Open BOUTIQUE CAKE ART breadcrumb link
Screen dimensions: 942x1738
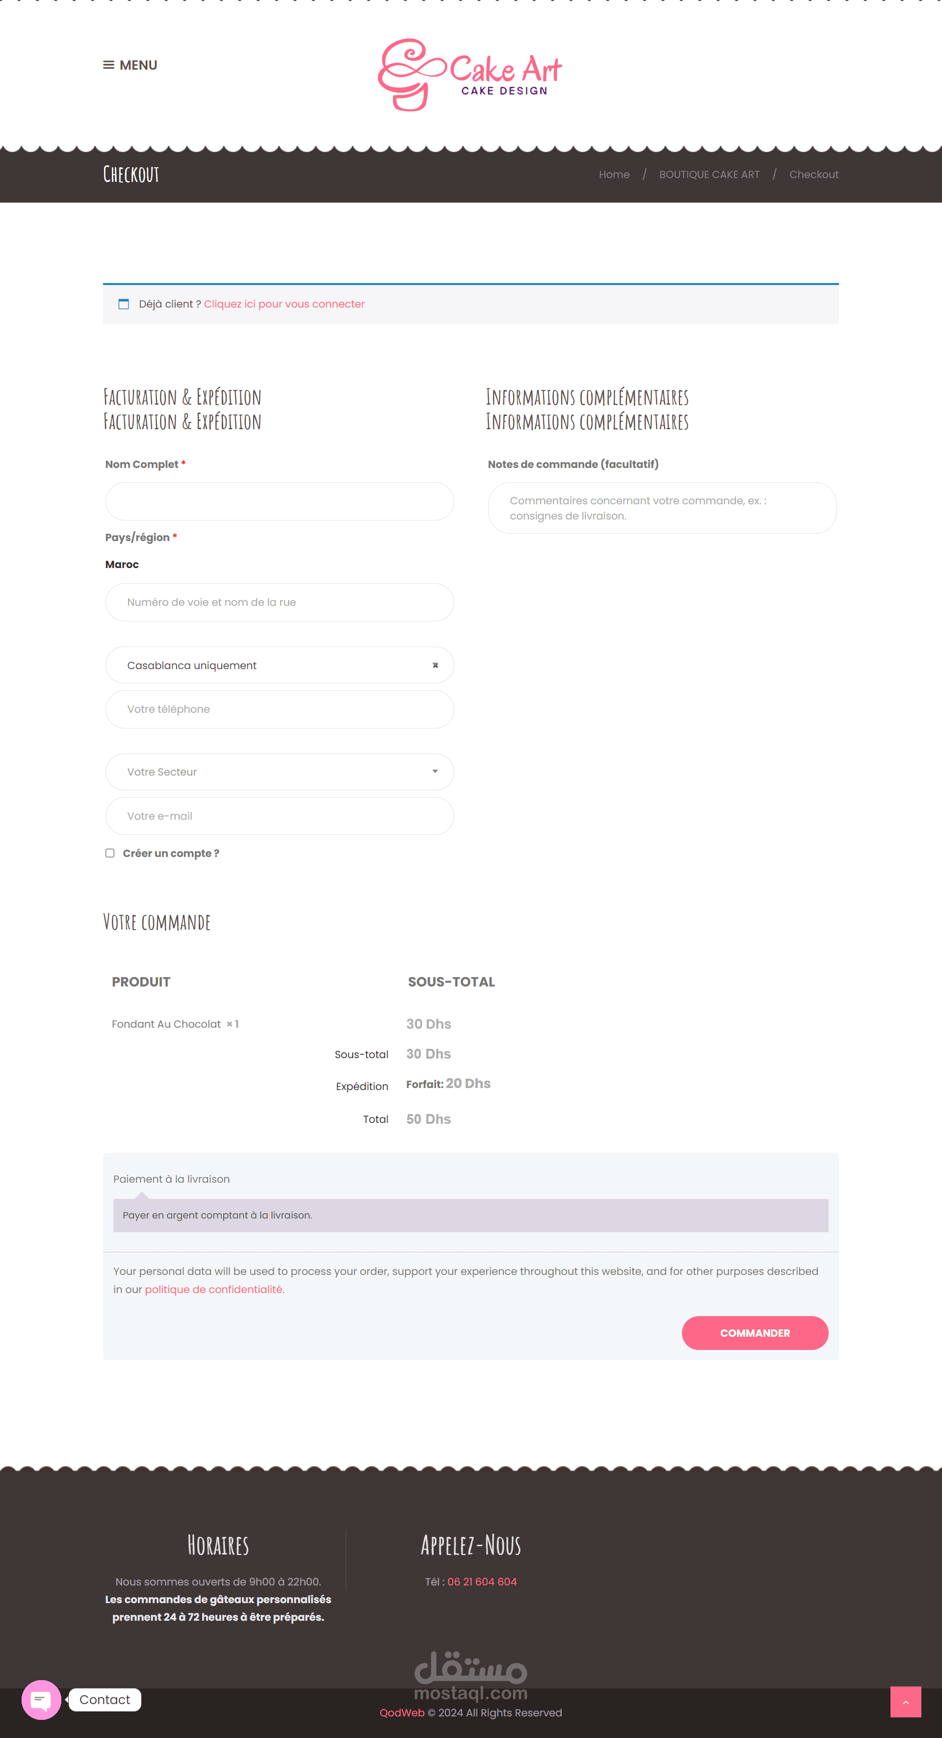[x=709, y=175]
